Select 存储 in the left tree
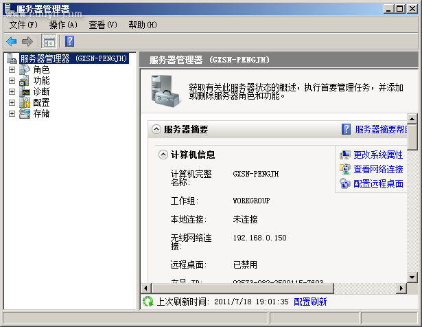Image resolution: width=422 pixels, height=327 pixels. point(41,113)
